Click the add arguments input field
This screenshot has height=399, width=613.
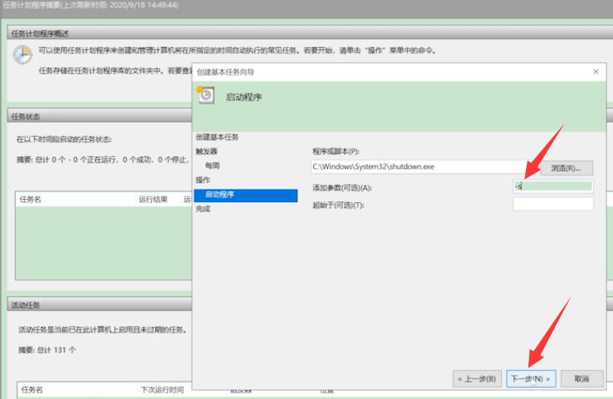click(x=553, y=186)
